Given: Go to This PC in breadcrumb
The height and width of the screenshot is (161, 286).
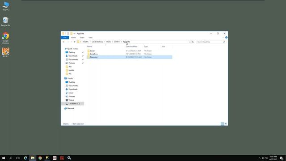Looking at the screenshot, I should point(85,42).
